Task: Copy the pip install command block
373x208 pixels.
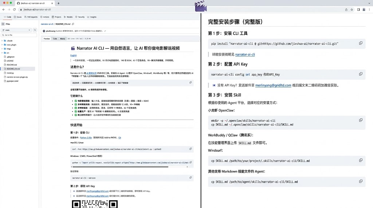Action: 361,43
